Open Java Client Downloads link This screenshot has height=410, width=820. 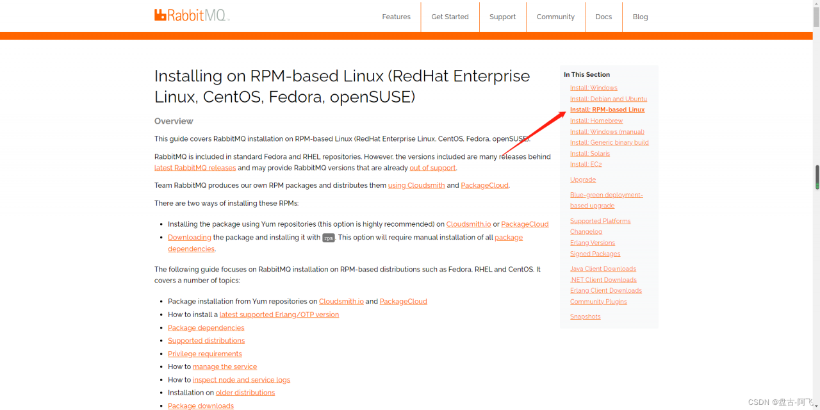pyautogui.click(x=603, y=268)
